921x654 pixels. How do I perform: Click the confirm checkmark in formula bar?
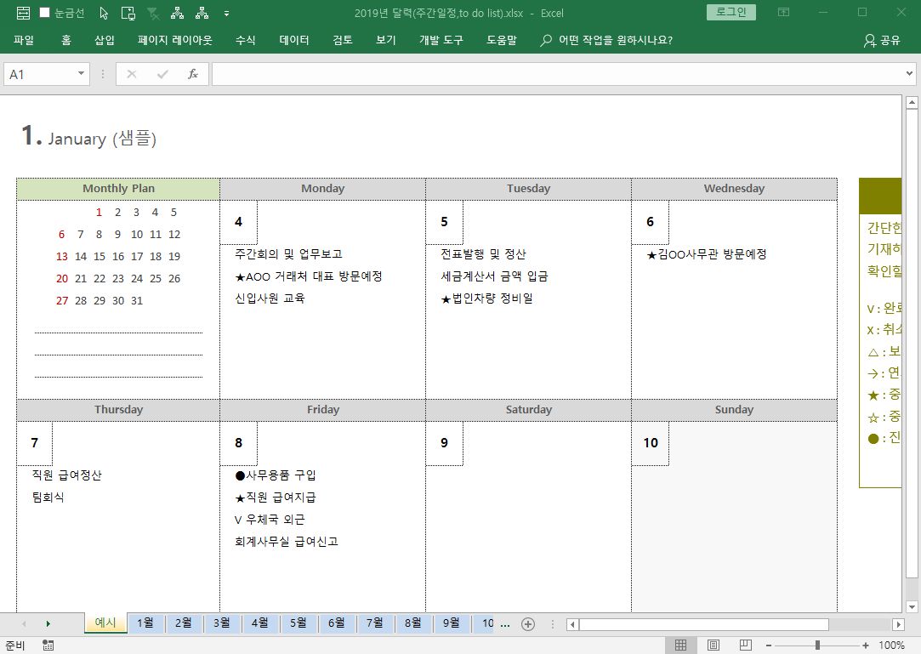pyautogui.click(x=162, y=74)
